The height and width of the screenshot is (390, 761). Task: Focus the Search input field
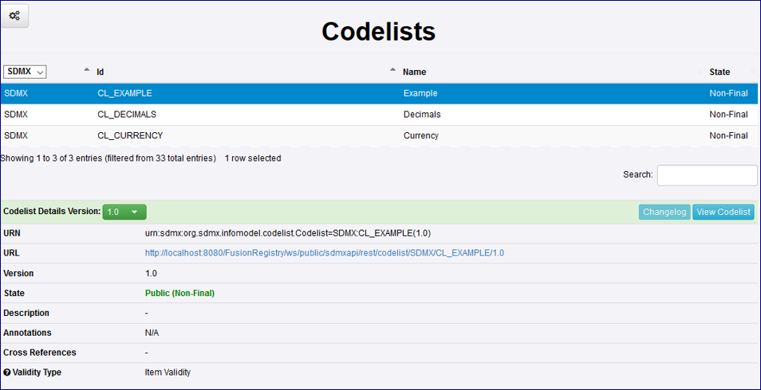coord(707,175)
